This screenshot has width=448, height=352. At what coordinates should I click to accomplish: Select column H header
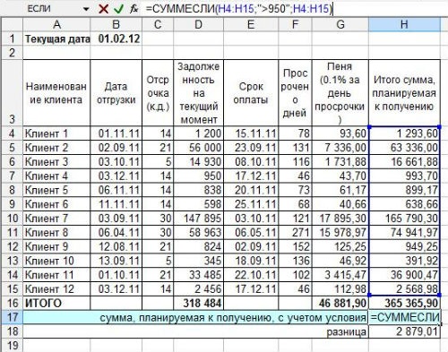tap(404, 24)
